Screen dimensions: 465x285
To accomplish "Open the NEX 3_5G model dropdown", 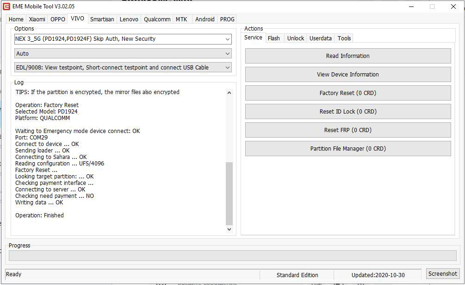I will click(x=123, y=39).
